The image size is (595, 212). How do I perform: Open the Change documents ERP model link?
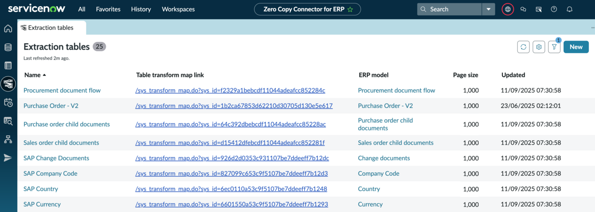coord(384,158)
